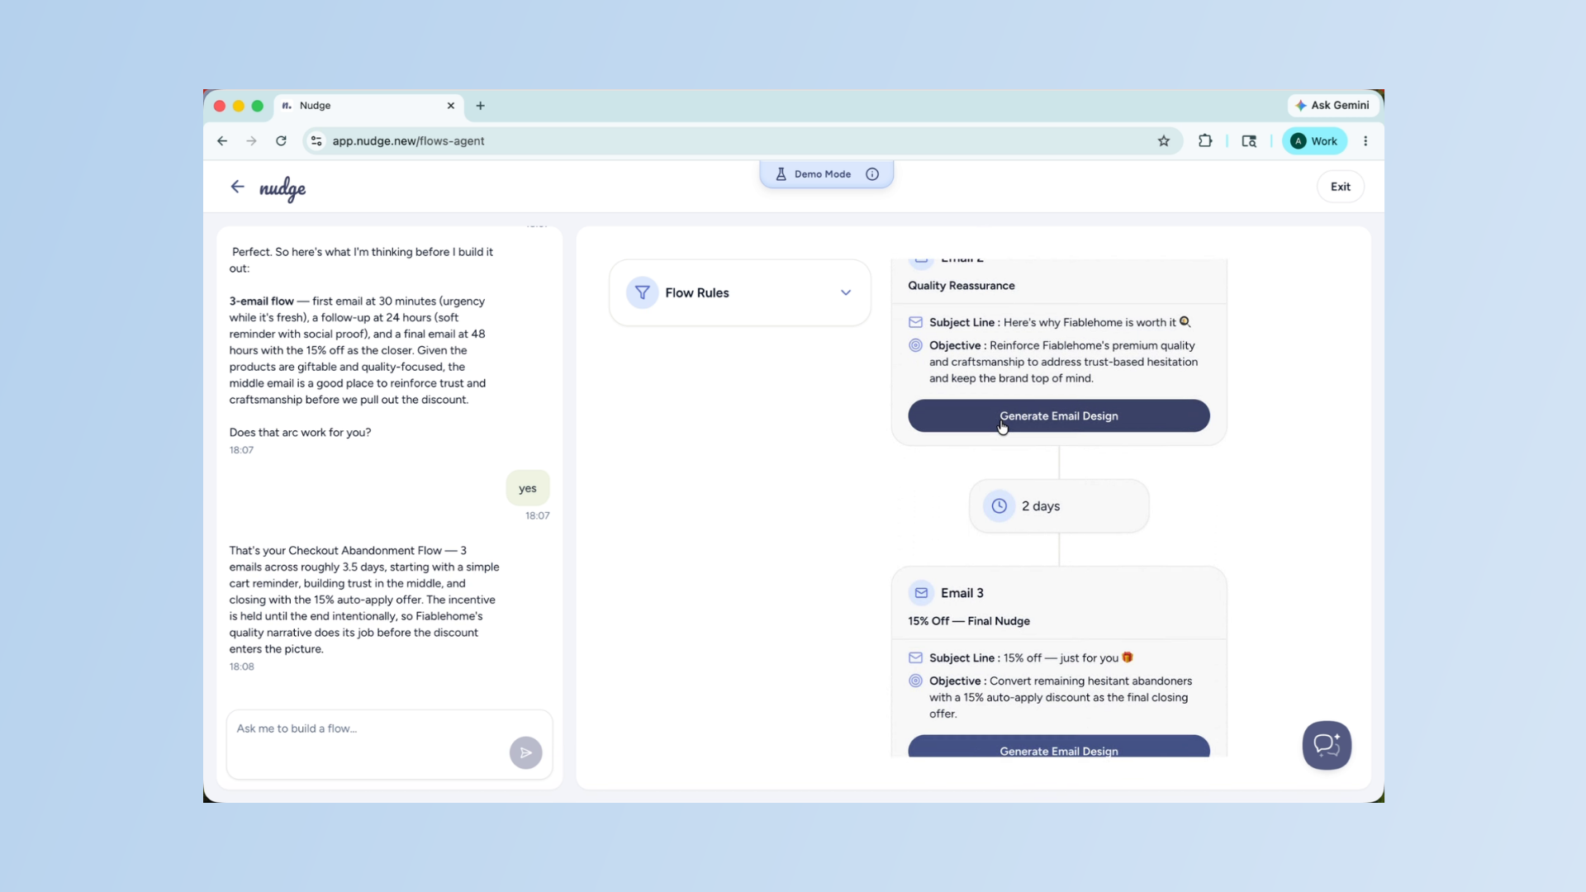Open the Demo Mode info icon
This screenshot has height=892, width=1586.
872,174
